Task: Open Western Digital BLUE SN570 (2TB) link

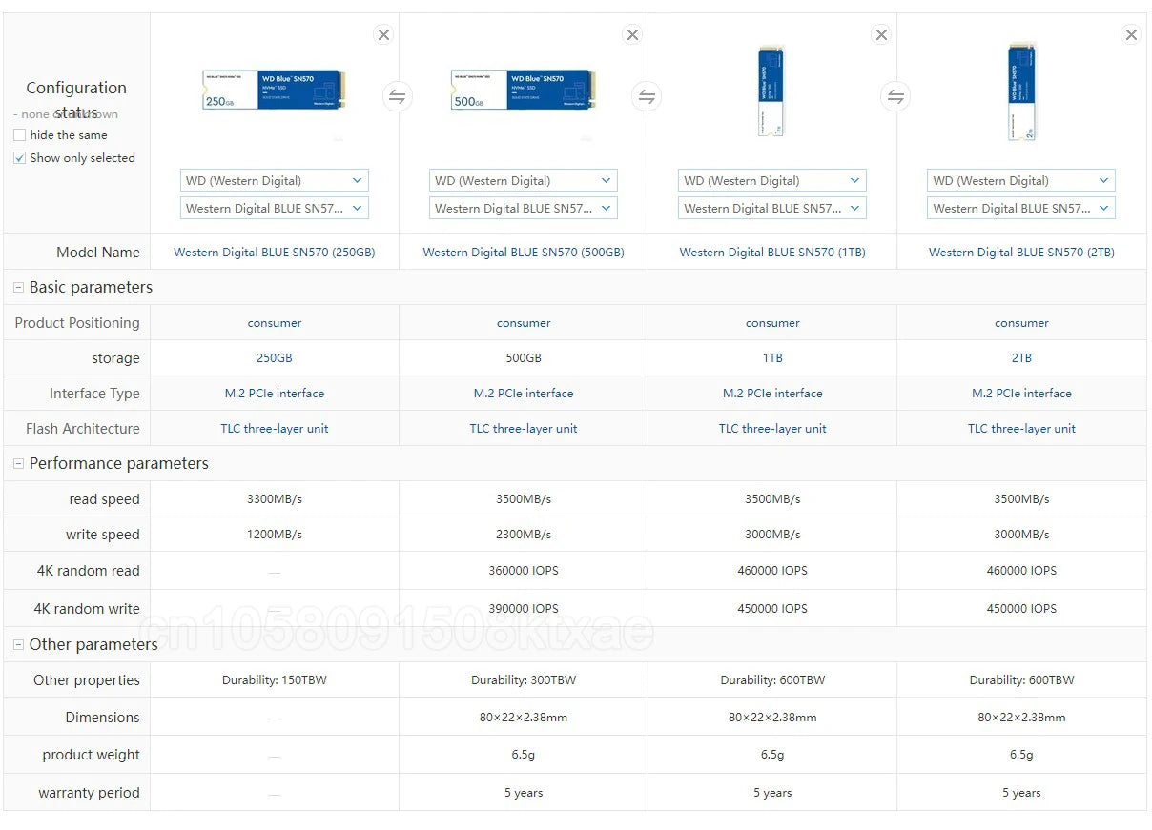Action: (1021, 253)
